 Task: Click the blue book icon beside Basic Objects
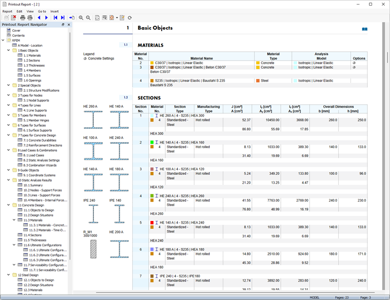pyautogui.click(x=365, y=29)
